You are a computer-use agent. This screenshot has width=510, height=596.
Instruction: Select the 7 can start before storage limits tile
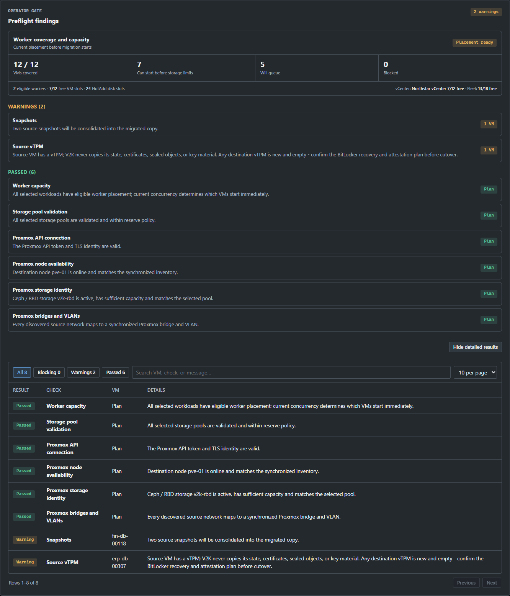click(193, 68)
